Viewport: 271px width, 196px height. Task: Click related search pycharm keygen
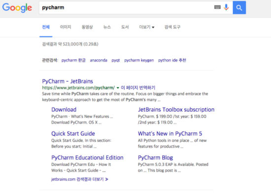(x=139, y=60)
